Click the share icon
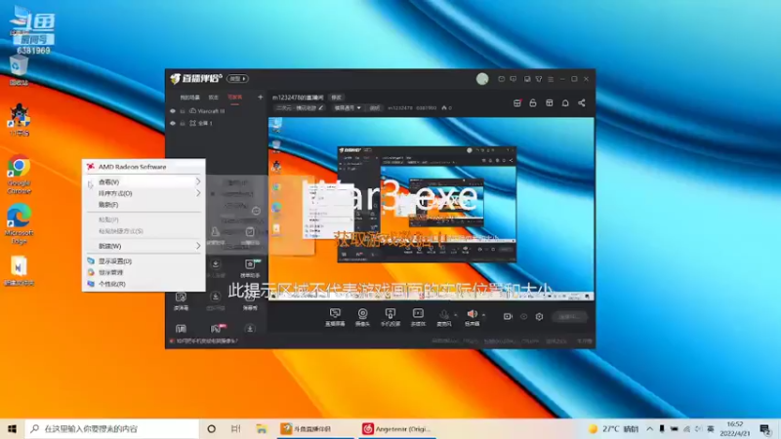Screen dimensions: 781x439 point(582,103)
